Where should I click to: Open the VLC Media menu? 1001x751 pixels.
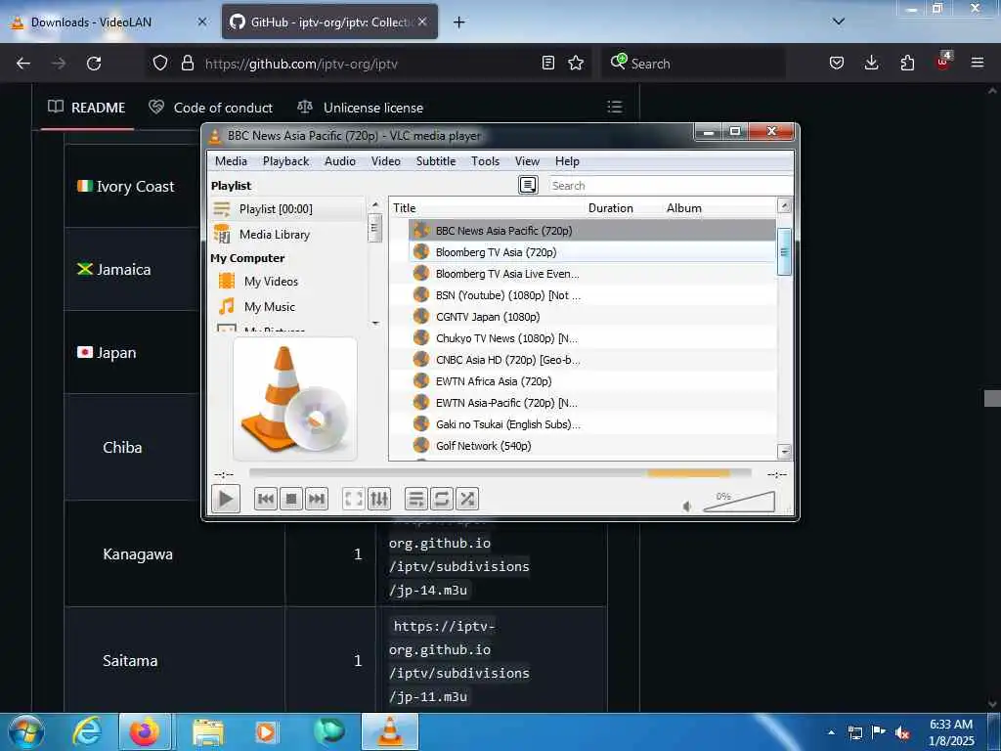point(231,161)
